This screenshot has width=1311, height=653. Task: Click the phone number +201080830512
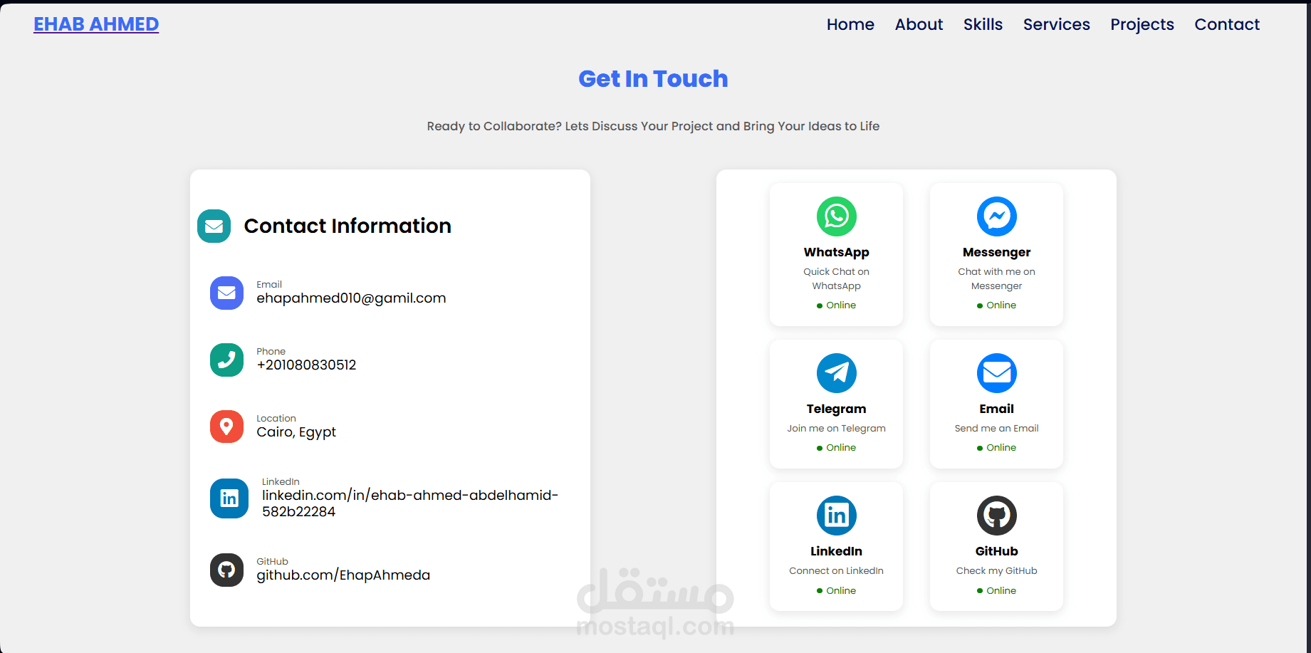tap(306, 365)
